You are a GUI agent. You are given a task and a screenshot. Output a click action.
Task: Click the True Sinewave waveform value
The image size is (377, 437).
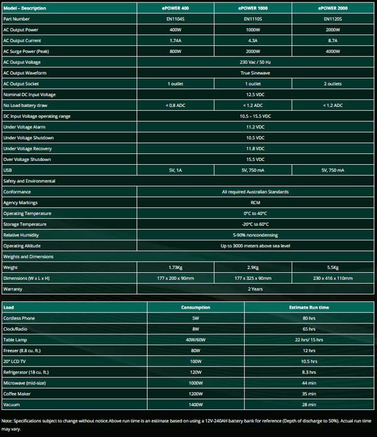coord(255,73)
